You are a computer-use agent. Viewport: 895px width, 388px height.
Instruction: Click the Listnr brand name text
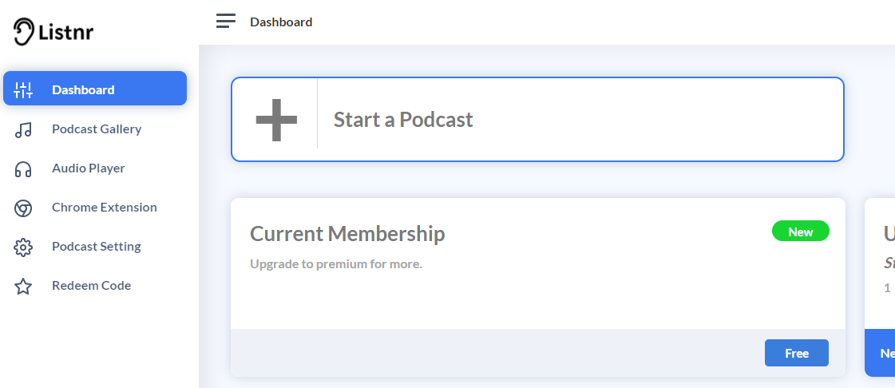tap(66, 32)
